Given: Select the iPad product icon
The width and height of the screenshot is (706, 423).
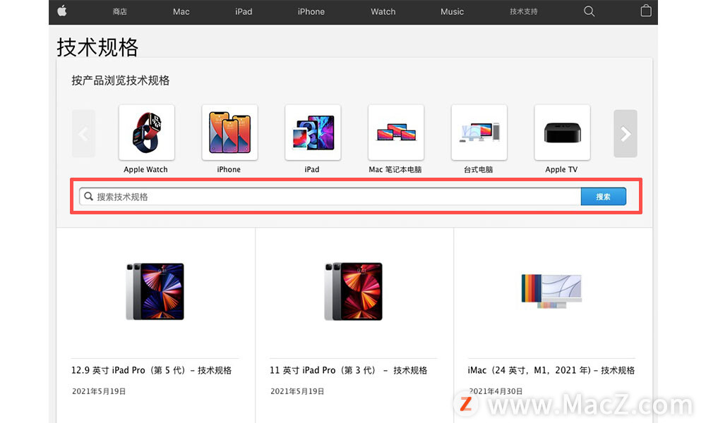Looking at the screenshot, I should click(x=313, y=133).
